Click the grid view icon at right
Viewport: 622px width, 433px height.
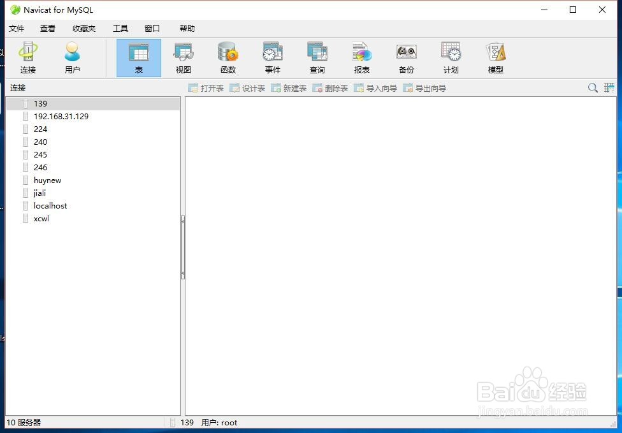[609, 88]
